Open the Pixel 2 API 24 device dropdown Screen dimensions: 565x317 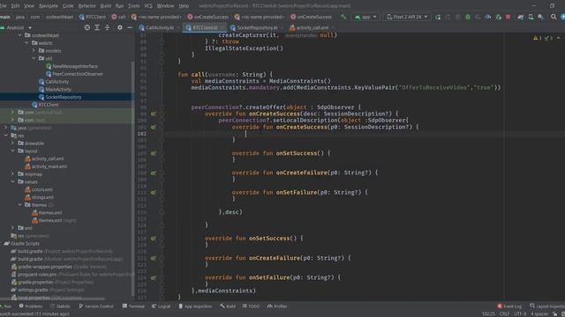tap(407, 17)
